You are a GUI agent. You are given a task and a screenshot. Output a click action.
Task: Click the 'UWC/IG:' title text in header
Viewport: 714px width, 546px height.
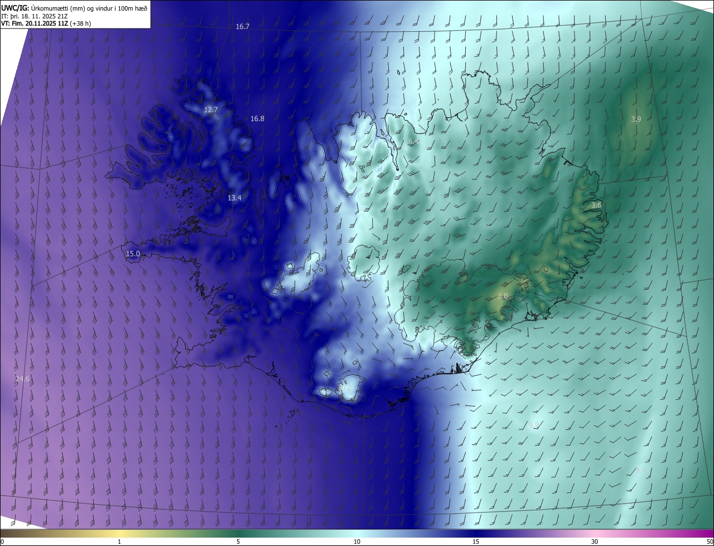tap(15, 7)
